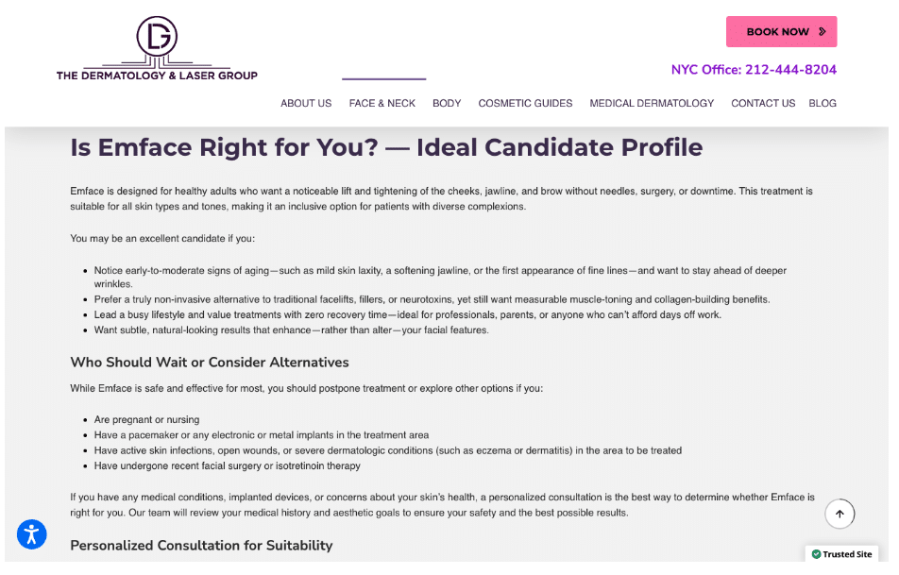Expand the Body navigation menu

coord(447,104)
